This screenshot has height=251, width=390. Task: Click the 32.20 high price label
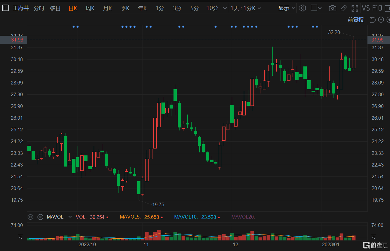click(334, 32)
